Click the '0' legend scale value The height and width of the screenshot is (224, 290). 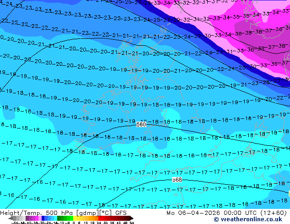point(74,223)
